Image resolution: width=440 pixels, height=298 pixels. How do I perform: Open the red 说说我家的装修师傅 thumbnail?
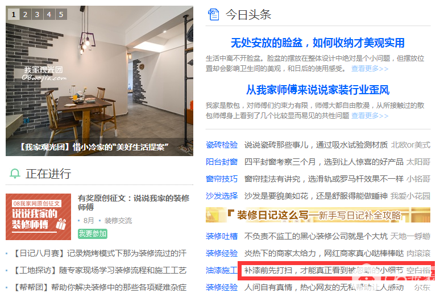[38, 217]
